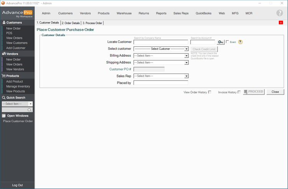Click the AdvancePro logo
This screenshot has height=189, width=288.
pos(17,13)
